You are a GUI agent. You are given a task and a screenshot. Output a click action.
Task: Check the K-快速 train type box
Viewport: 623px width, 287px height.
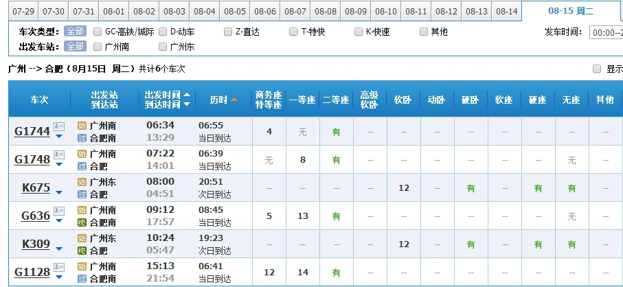(359, 32)
